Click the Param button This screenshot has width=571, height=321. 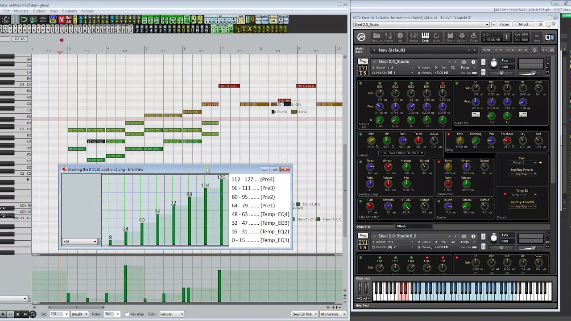tap(504, 25)
